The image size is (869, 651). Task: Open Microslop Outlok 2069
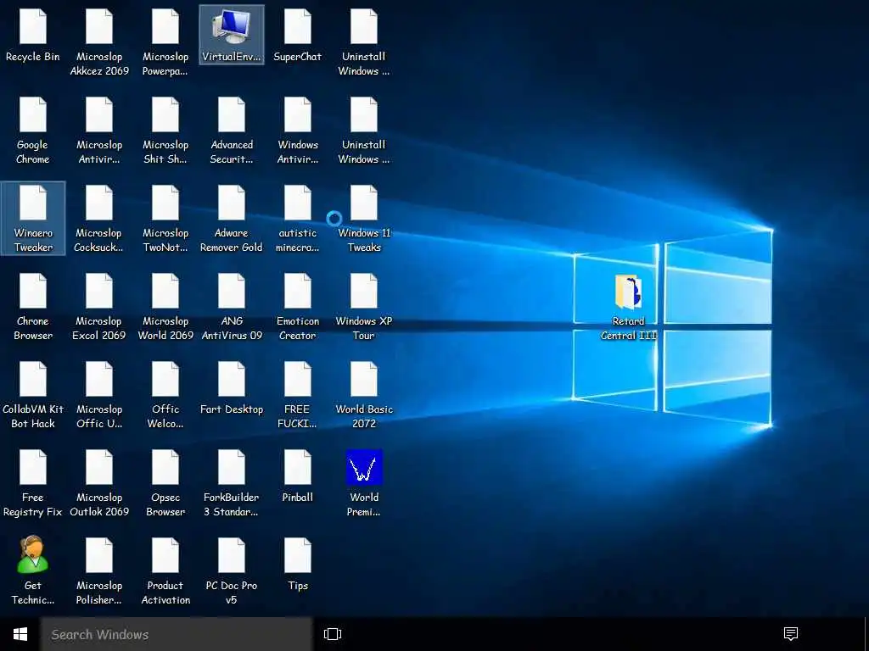(99, 482)
